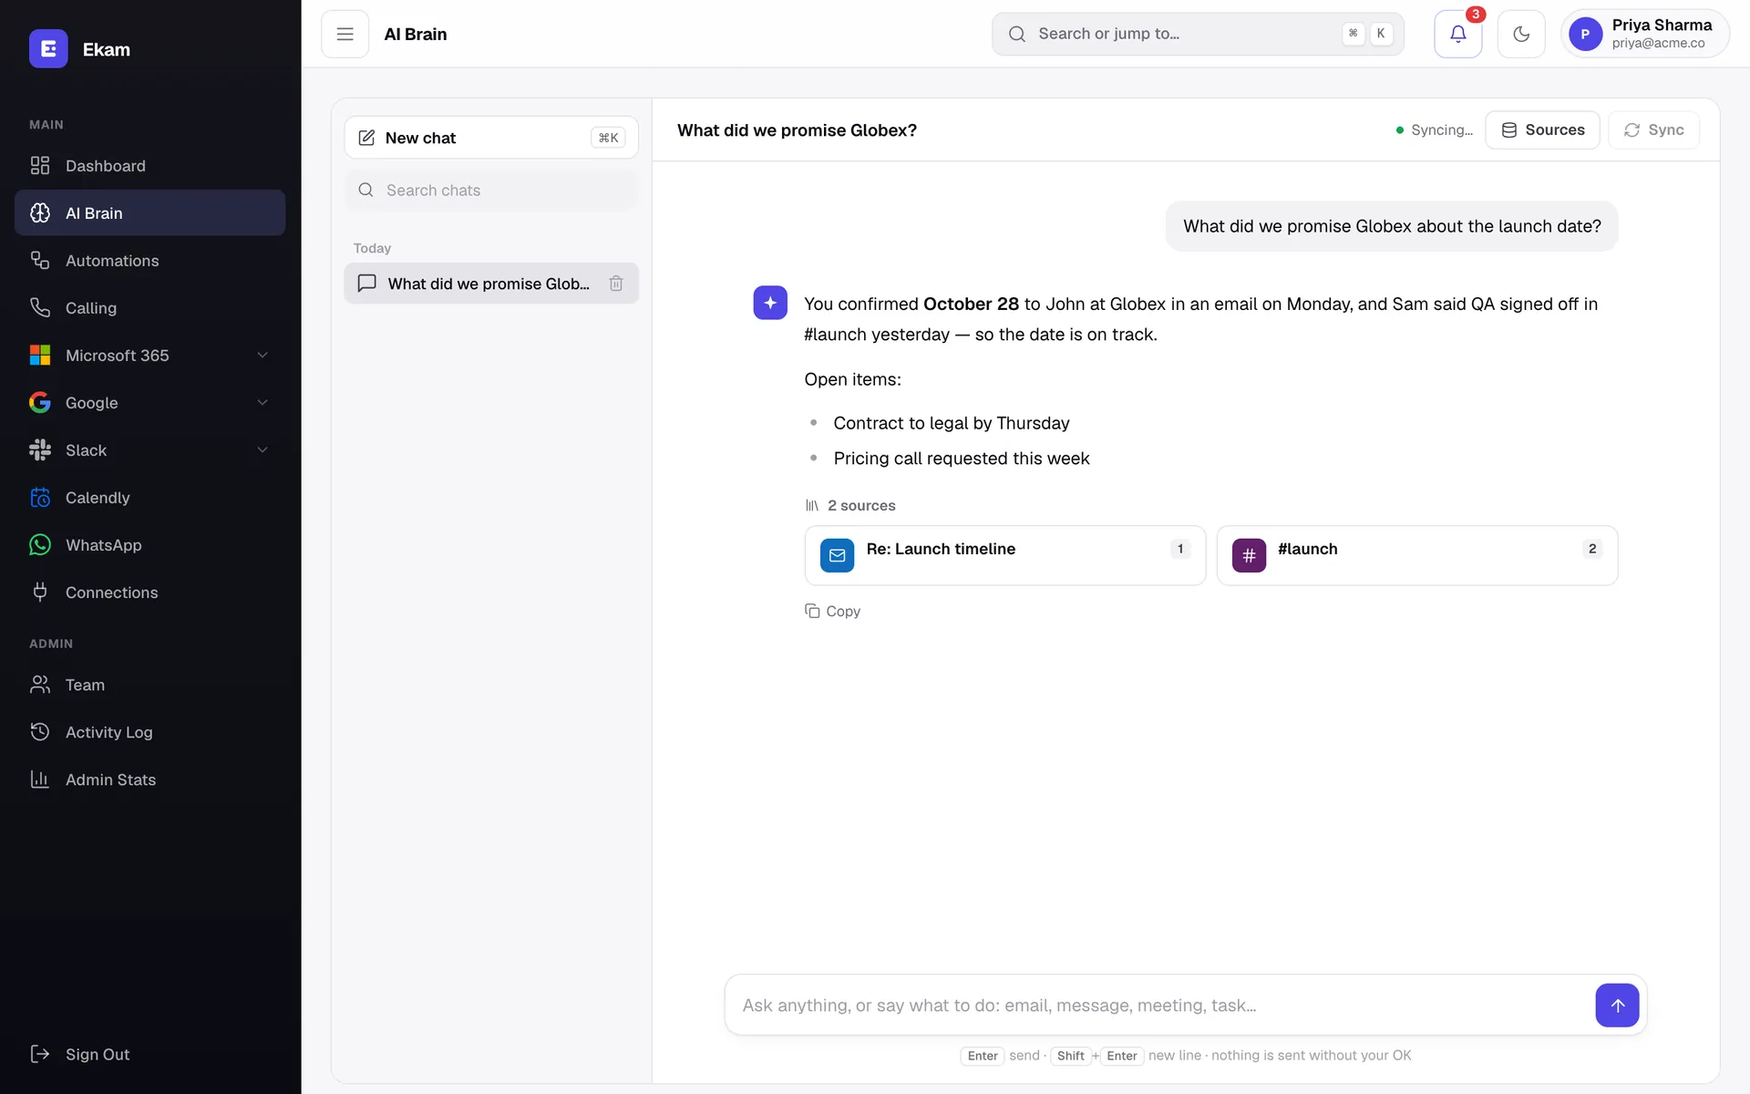This screenshot has width=1750, height=1094.
Task: Select AI Brain in the sidebar
Action: coord(150,213)
